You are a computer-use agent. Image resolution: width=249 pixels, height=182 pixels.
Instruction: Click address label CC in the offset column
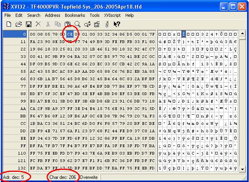click(x=15, y=123)
